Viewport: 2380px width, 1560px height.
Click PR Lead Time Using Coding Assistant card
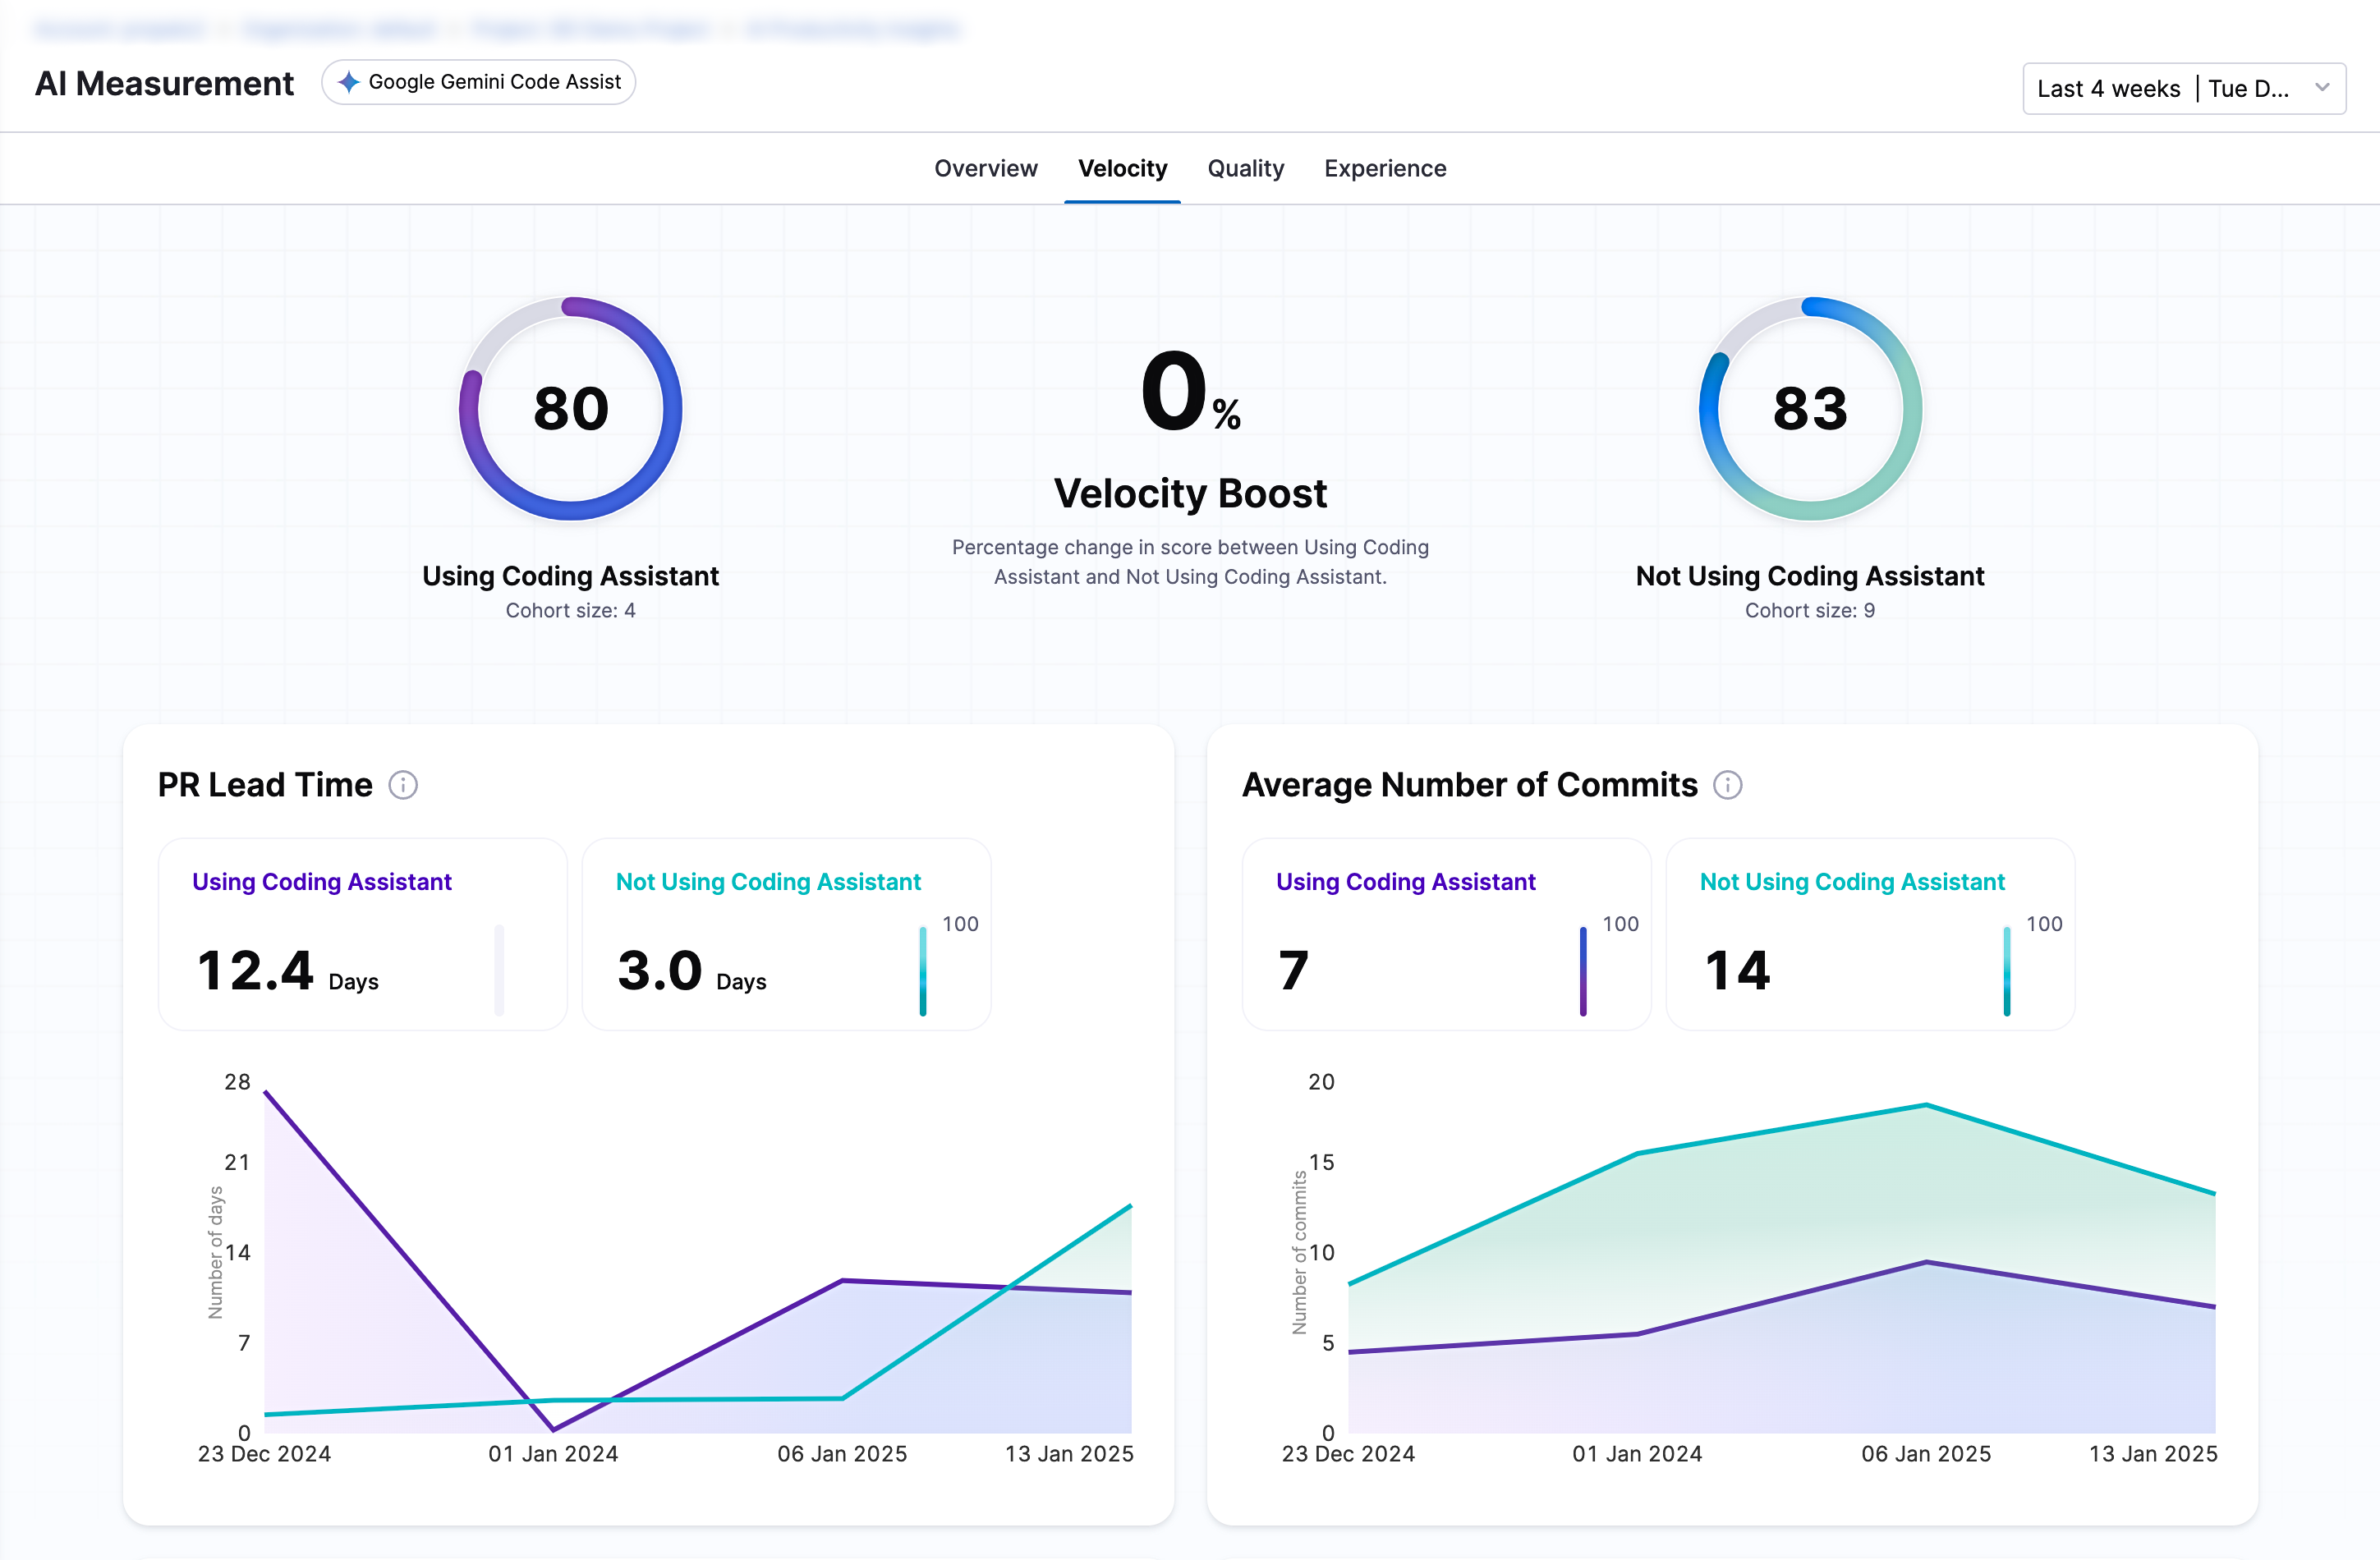[362, 934]
